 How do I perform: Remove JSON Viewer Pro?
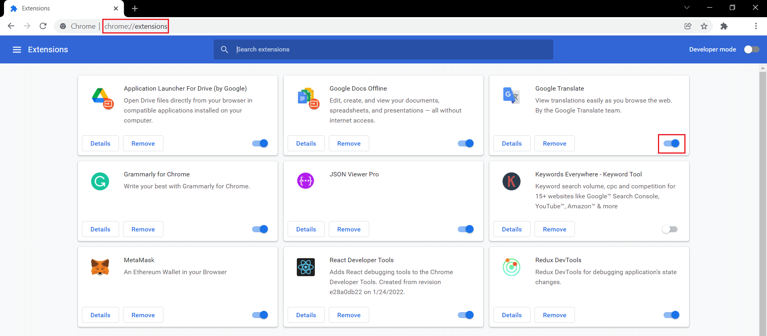coord(349,229)
